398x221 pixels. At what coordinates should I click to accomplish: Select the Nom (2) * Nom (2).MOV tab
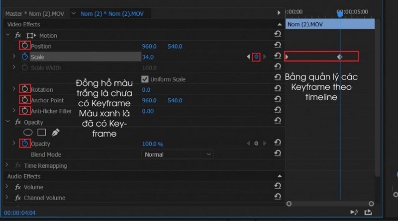pos(112,14)
